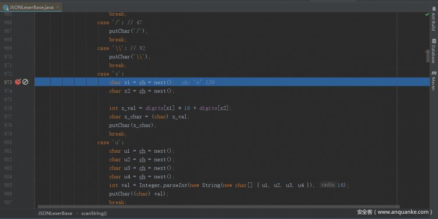Close the JSONLexerBase.java tab
This screenshot has height=219, width=438.
click(x=57, y=7)
